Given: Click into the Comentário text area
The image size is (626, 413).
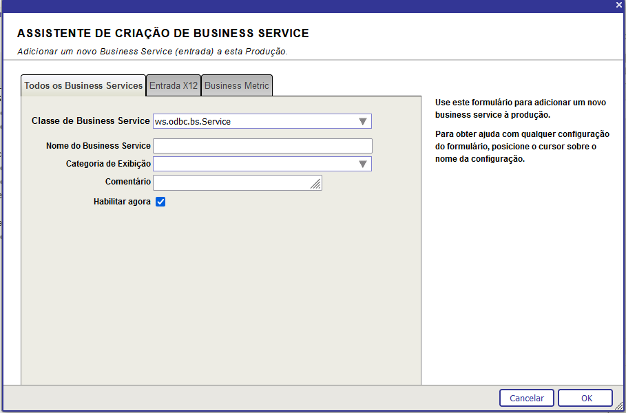Looking at the screenshot, I should tap(232, 182).
